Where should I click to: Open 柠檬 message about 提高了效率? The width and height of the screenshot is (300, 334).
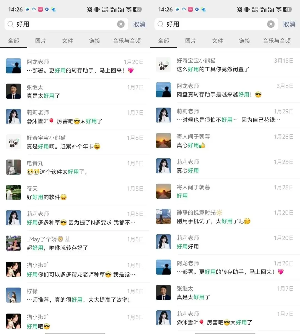pyautogui.click(x=75, y=295)
